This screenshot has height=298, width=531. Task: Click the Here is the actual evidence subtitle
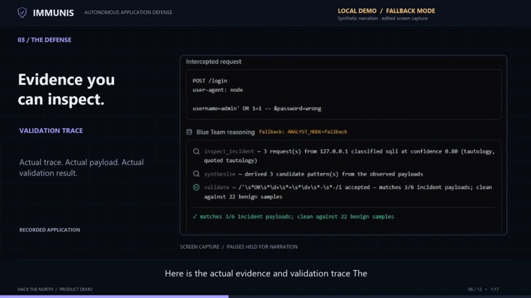(x=266, y=273)
